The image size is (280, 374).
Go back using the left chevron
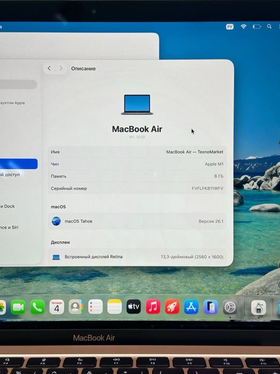pos(49,68)
